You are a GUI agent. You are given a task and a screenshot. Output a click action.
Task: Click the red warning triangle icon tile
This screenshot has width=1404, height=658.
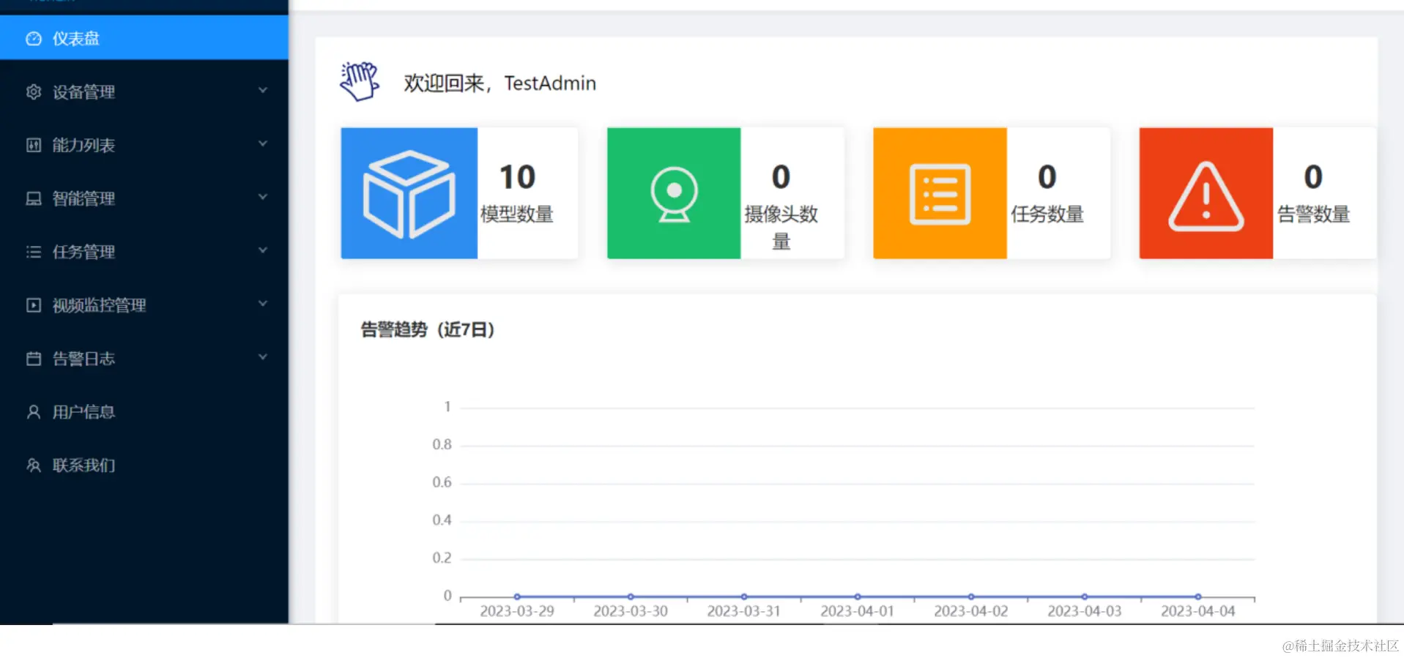click(1206, 193)
